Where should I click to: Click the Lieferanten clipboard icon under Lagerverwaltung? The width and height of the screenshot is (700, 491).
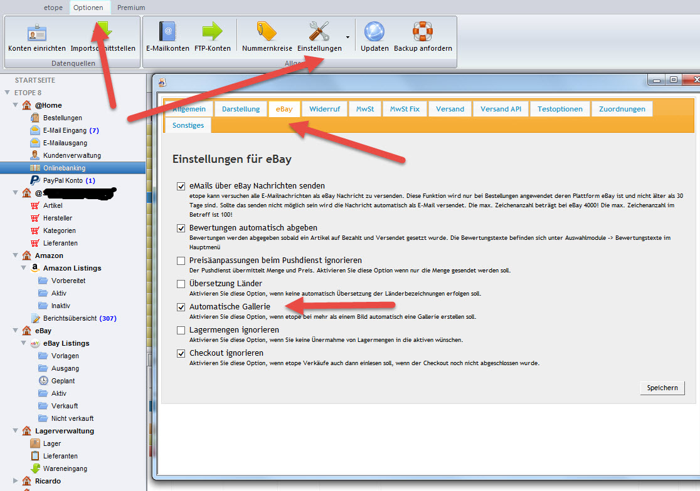[35, 456]
